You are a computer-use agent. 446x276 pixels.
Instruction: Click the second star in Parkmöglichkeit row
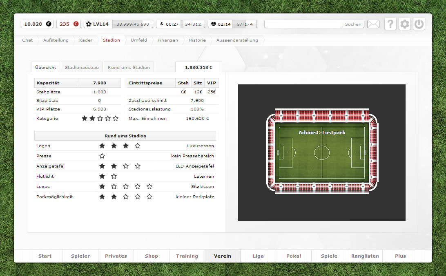(x=114, y=197)
